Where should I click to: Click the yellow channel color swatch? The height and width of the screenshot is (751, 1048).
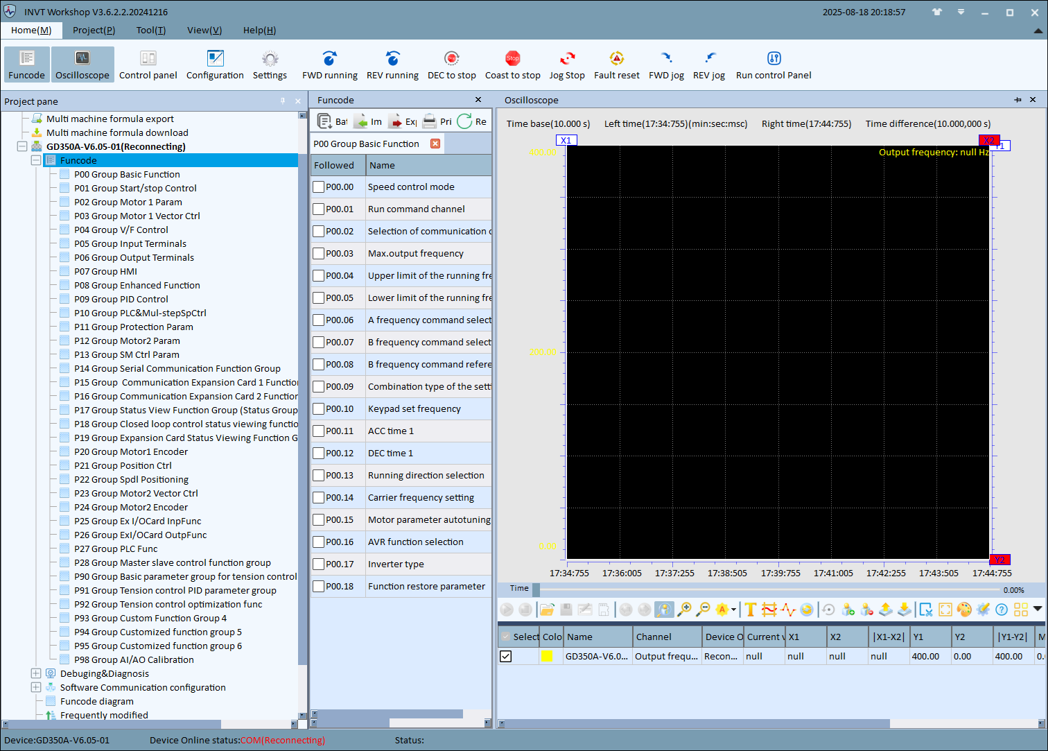pyautogui.click(x=548, y=657)
